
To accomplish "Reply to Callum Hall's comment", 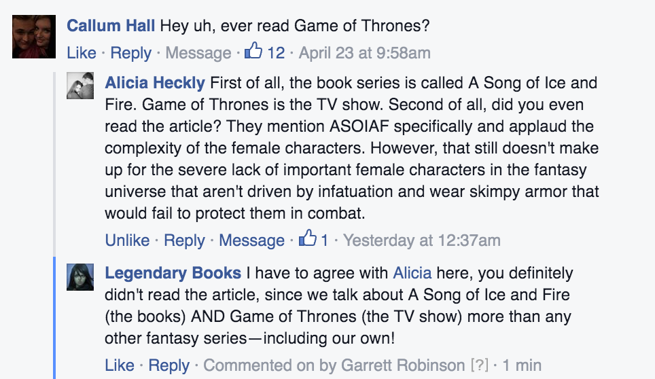I will coord(130,53).
